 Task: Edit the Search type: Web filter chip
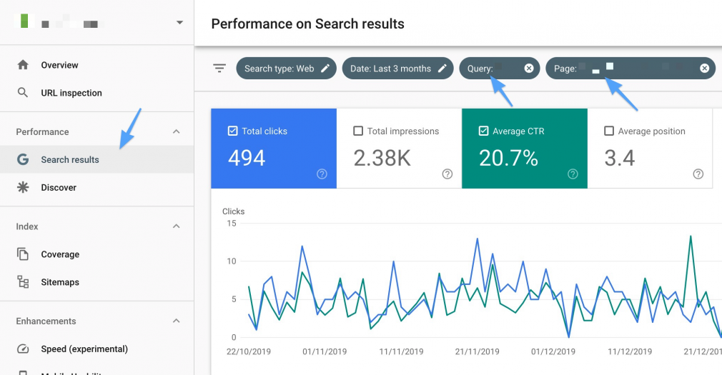[287, 69]
